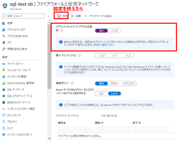Click the Active Directory 管理者 icon
Image resolution: width=181 pixels, height=141 pixels.
coord(4,83)
